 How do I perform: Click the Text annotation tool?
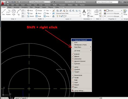(x=84, y=12)
